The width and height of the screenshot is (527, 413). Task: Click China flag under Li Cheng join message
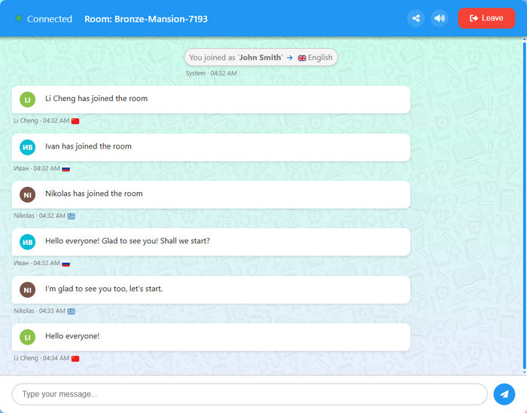[75, 121]
